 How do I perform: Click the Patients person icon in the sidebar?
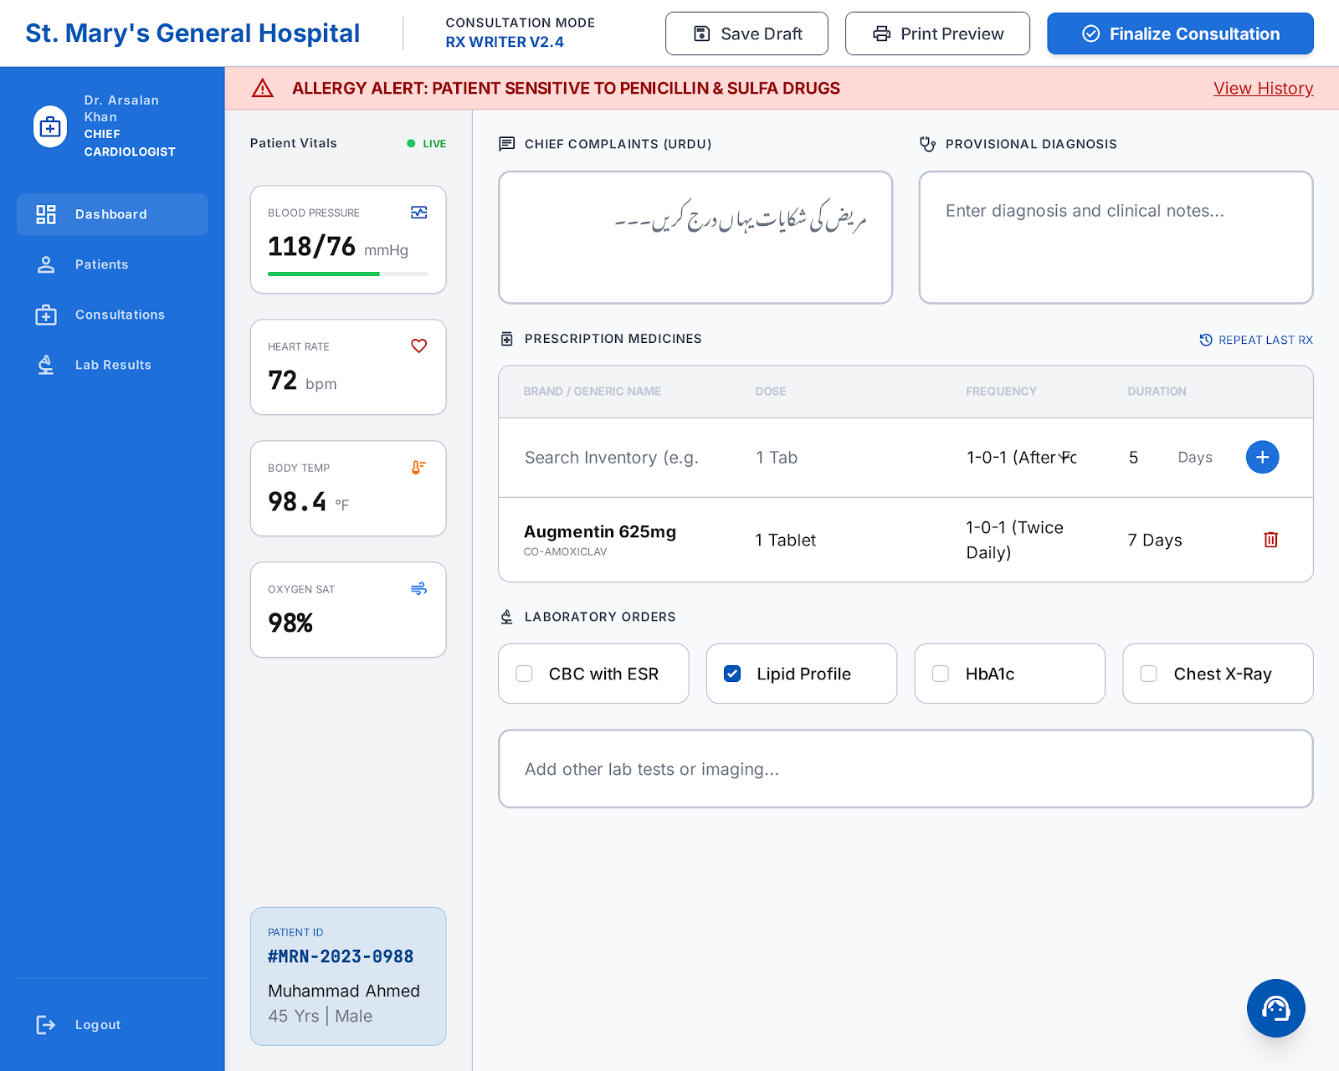tap(46, 264)
